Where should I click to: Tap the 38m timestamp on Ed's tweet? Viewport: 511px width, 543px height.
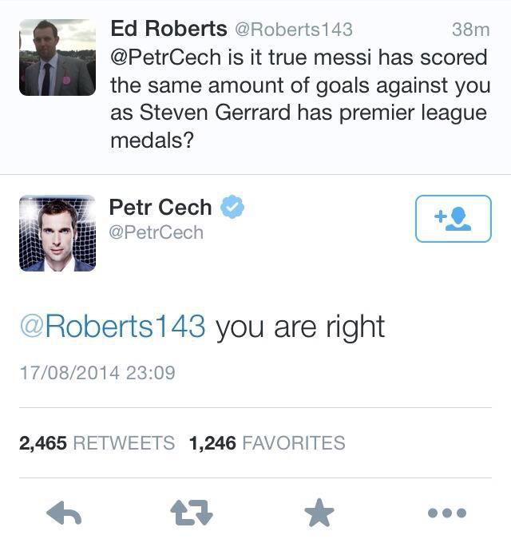click(469, 30)
